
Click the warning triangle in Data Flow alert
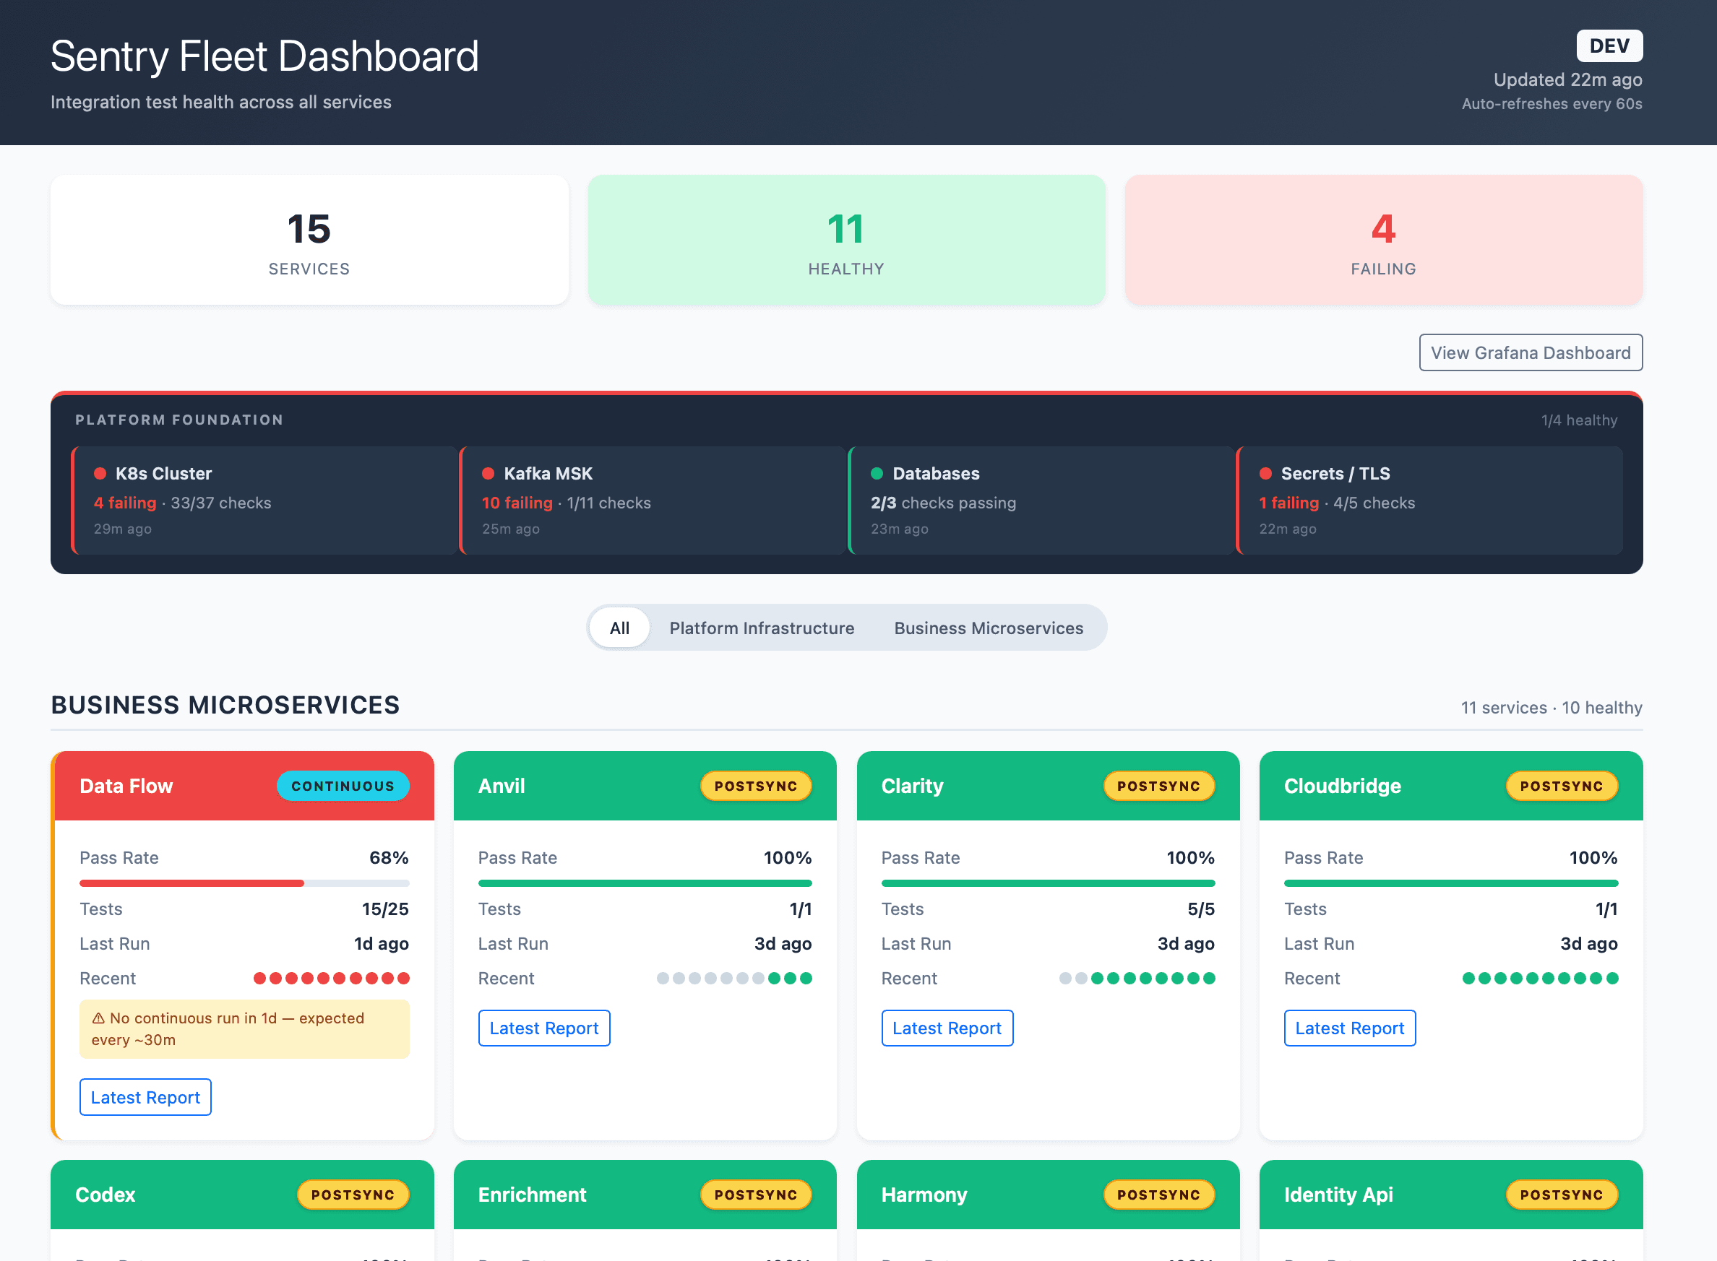(98, 1018)
